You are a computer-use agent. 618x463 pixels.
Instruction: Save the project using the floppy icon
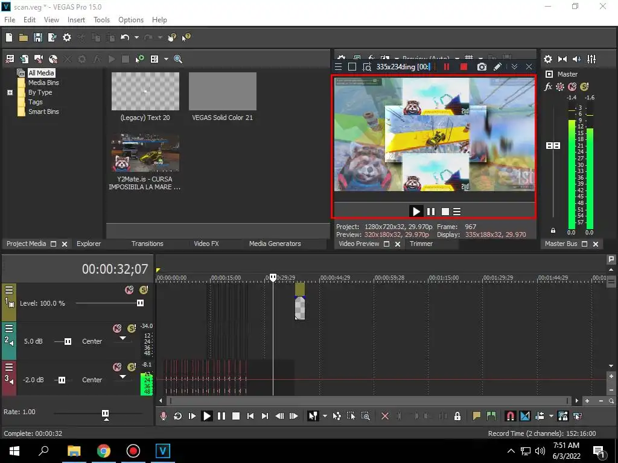point(38,37)
